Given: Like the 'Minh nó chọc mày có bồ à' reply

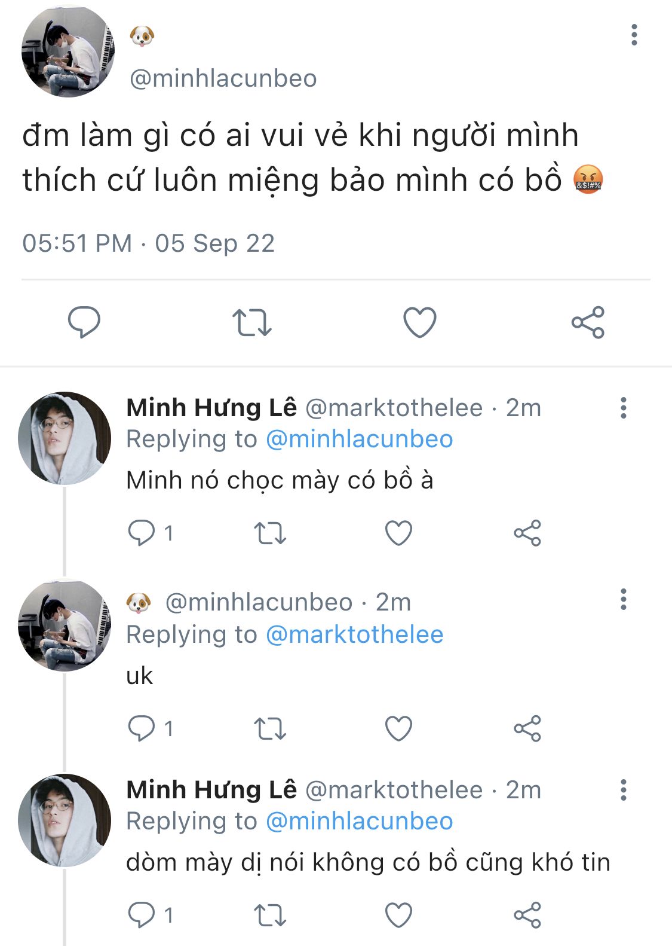Looking at the screenshot, I should 398,533.
